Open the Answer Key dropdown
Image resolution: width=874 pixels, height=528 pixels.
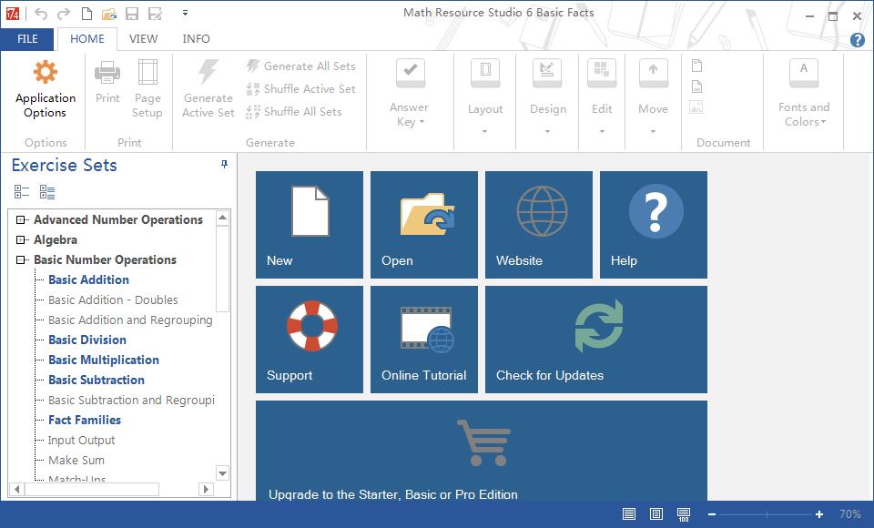[410, 94]
